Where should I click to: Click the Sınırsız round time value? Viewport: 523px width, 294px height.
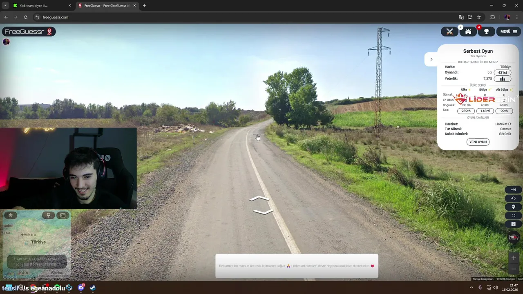(x=505, y=129)
